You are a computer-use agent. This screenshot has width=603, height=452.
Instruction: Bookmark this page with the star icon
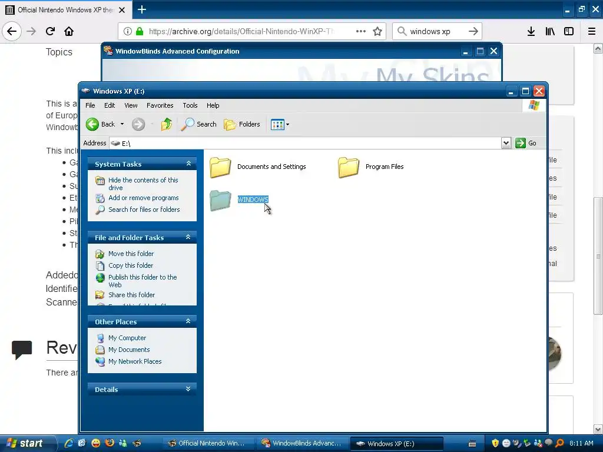pos(377,31)
